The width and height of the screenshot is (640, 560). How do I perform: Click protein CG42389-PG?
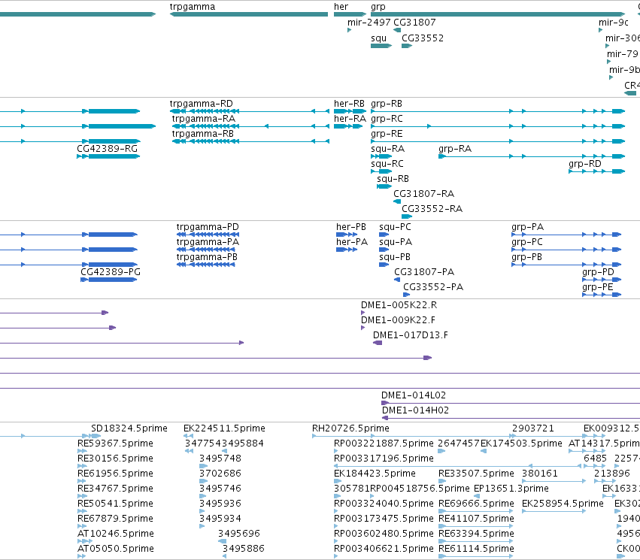(109, 280)
